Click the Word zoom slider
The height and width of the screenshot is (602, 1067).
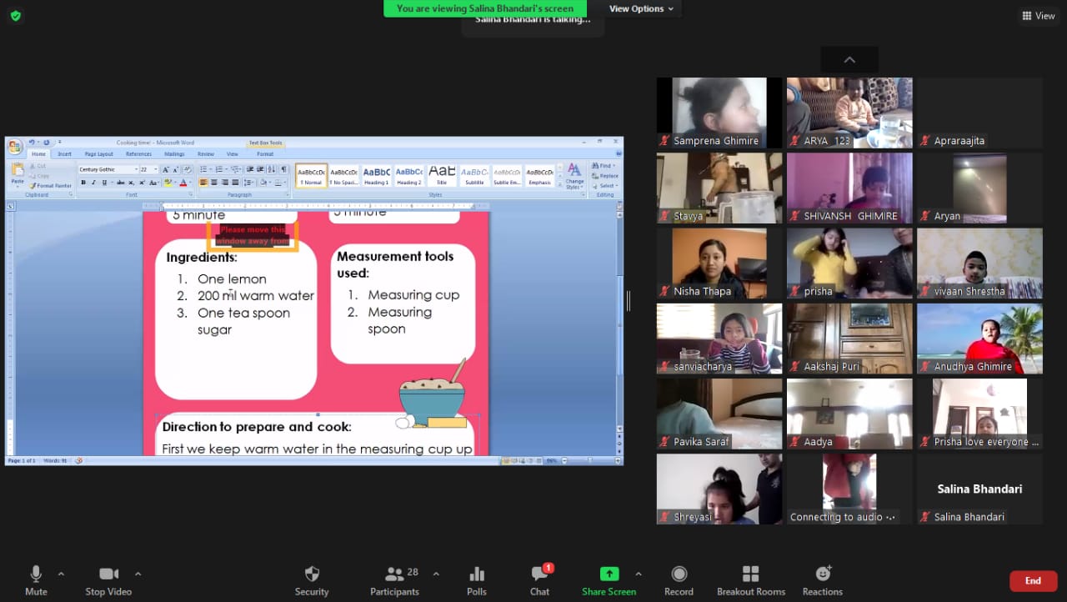click(589, 460)
